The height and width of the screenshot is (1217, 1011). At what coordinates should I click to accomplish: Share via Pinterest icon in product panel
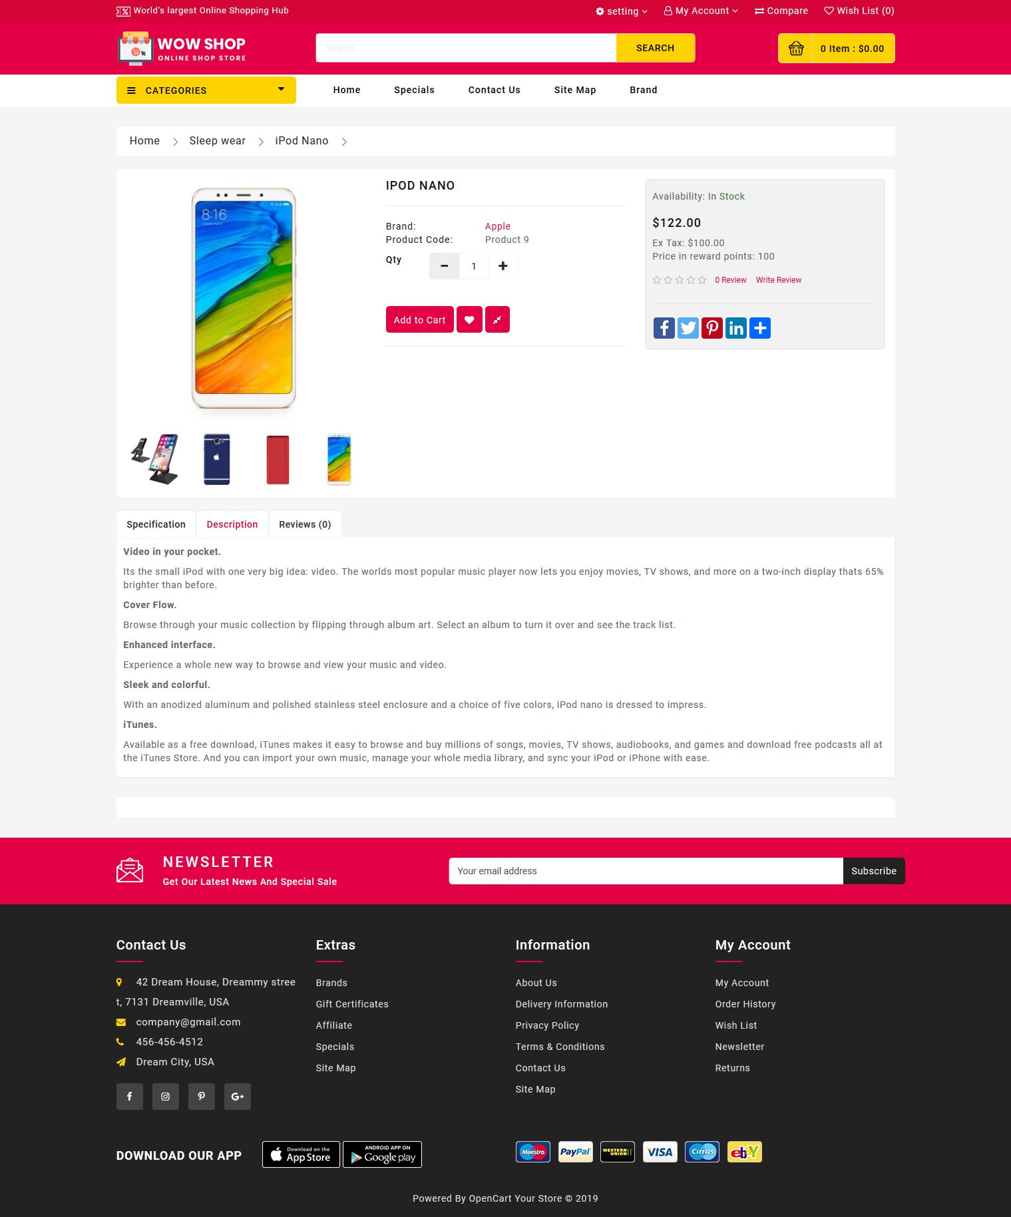click(711, 327)
